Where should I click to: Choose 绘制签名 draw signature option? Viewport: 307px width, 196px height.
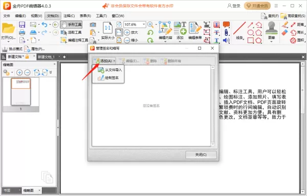(x=108, y=78)
